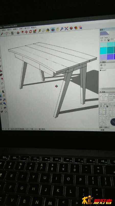Collapse the styles panel triangle
The width and height of the screenshot is (115, 206).
click(101, 92)
